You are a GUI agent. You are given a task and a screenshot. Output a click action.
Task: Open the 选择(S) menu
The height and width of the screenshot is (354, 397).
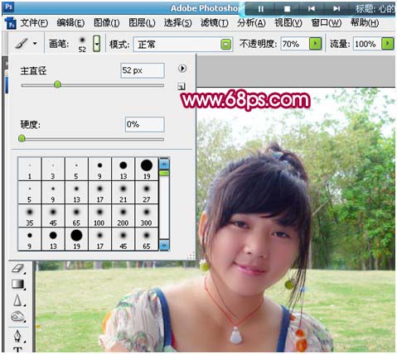click(177, 22)
